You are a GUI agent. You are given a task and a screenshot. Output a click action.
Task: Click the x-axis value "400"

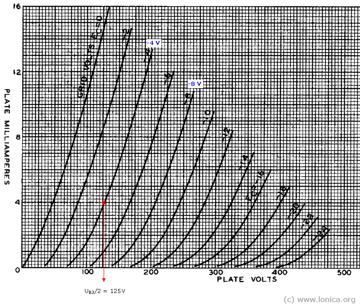tap(280, 273)
